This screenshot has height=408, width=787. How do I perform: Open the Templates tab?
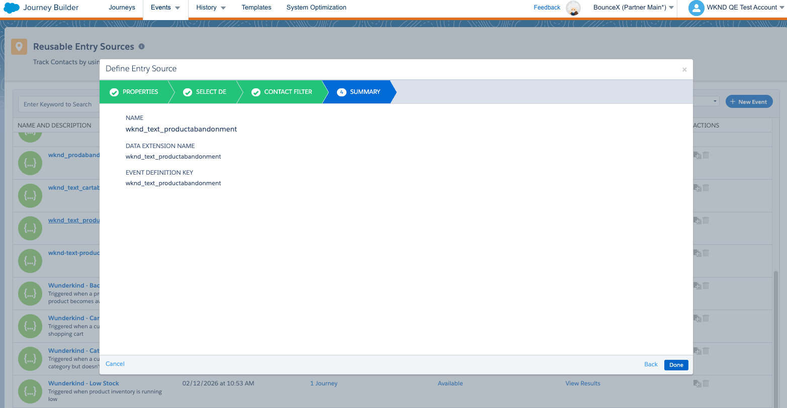[x=256, y=8]
